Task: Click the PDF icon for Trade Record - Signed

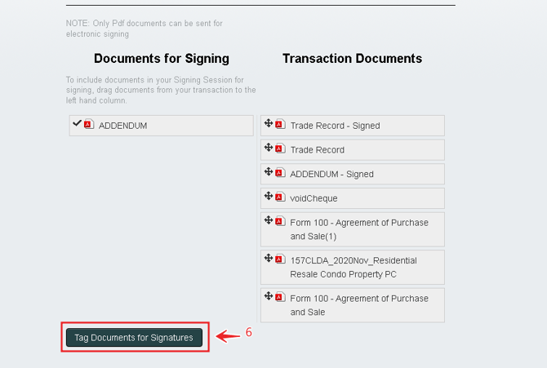Action: pyautogui.click(x=279, y=125)
